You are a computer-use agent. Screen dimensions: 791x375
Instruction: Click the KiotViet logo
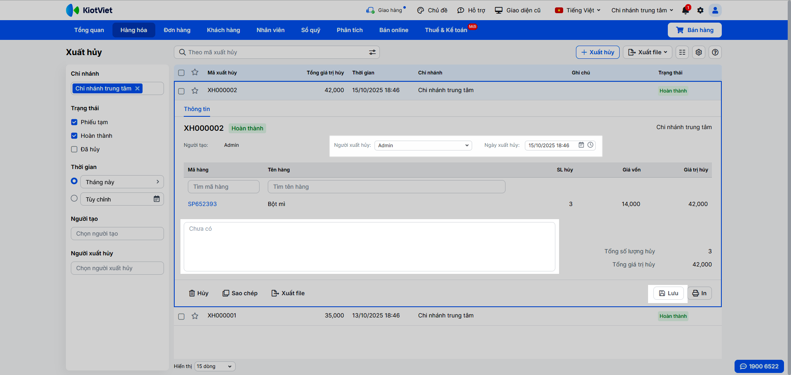89,10
